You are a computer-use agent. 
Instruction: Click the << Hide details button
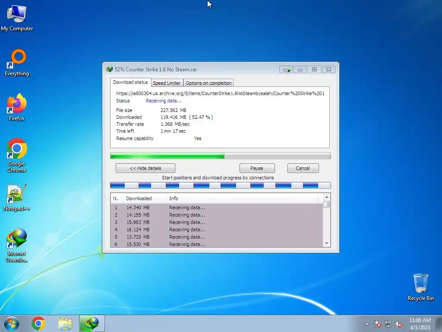coord(145,168)
